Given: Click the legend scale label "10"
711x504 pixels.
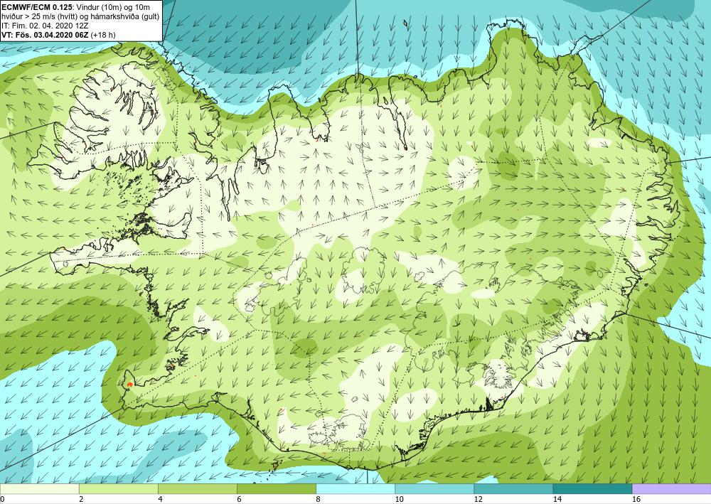Looking at the screenshot, I should (x=399, y=499).
